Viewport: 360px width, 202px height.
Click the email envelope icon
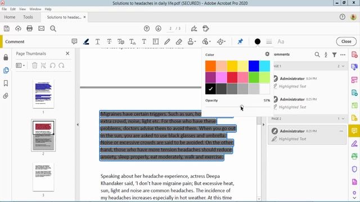coord(41,29)
